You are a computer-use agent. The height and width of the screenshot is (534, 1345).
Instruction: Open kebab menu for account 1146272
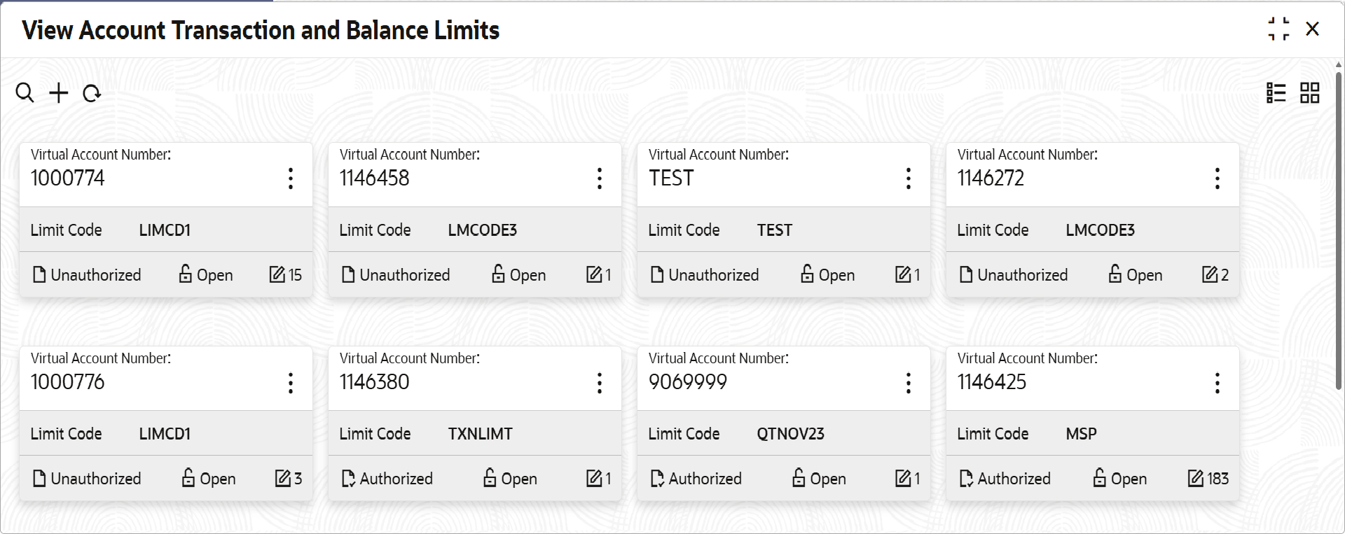click(x=1218, y=178)
